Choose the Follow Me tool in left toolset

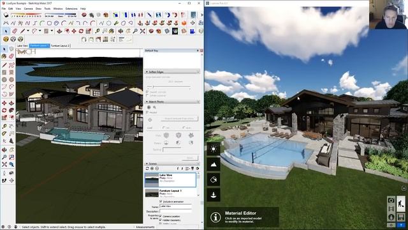coord(11,111)
